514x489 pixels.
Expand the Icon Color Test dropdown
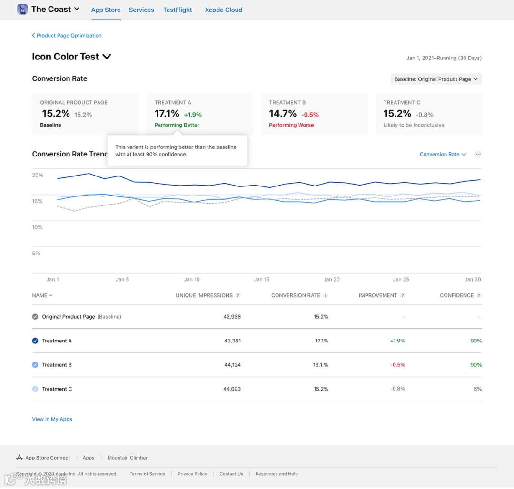(107, 57)
